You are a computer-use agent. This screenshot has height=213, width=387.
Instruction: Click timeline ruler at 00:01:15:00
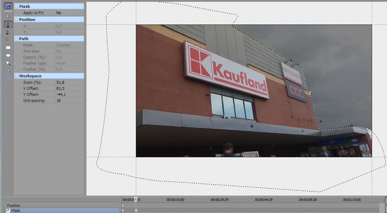tap(352, 200)
